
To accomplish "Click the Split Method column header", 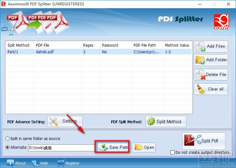I will (20, 45).
